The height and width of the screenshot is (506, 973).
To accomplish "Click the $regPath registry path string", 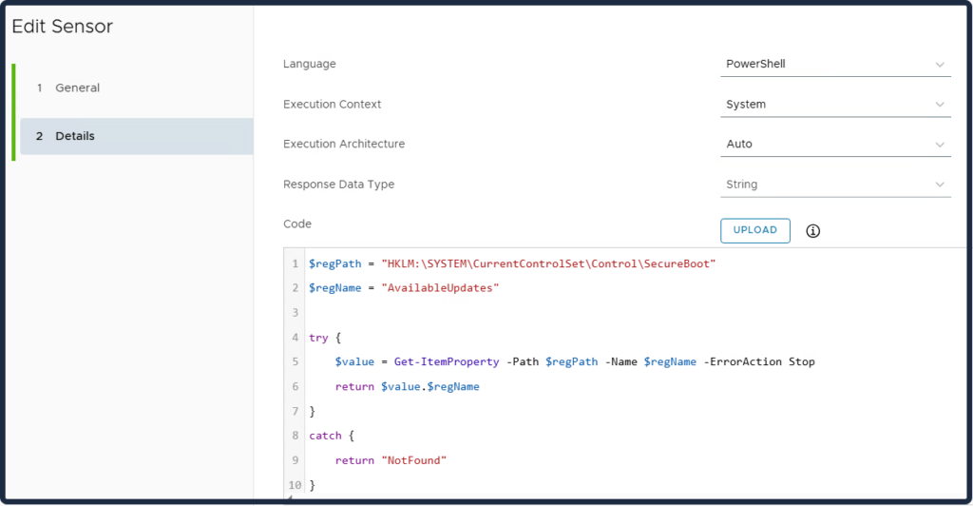I will point(547,263).
